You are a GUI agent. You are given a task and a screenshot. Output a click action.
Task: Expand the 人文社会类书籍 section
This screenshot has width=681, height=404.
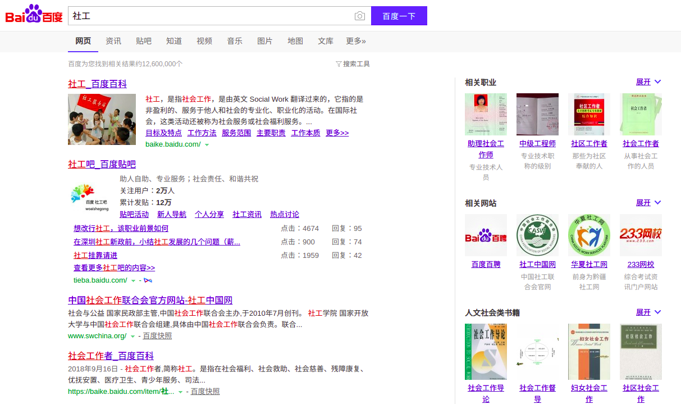click(x=648, y=312)
